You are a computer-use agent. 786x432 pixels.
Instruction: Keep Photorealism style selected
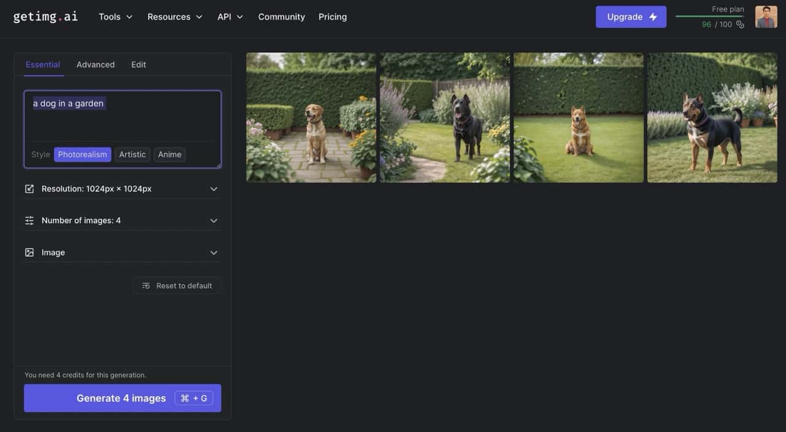pos(82,154)
